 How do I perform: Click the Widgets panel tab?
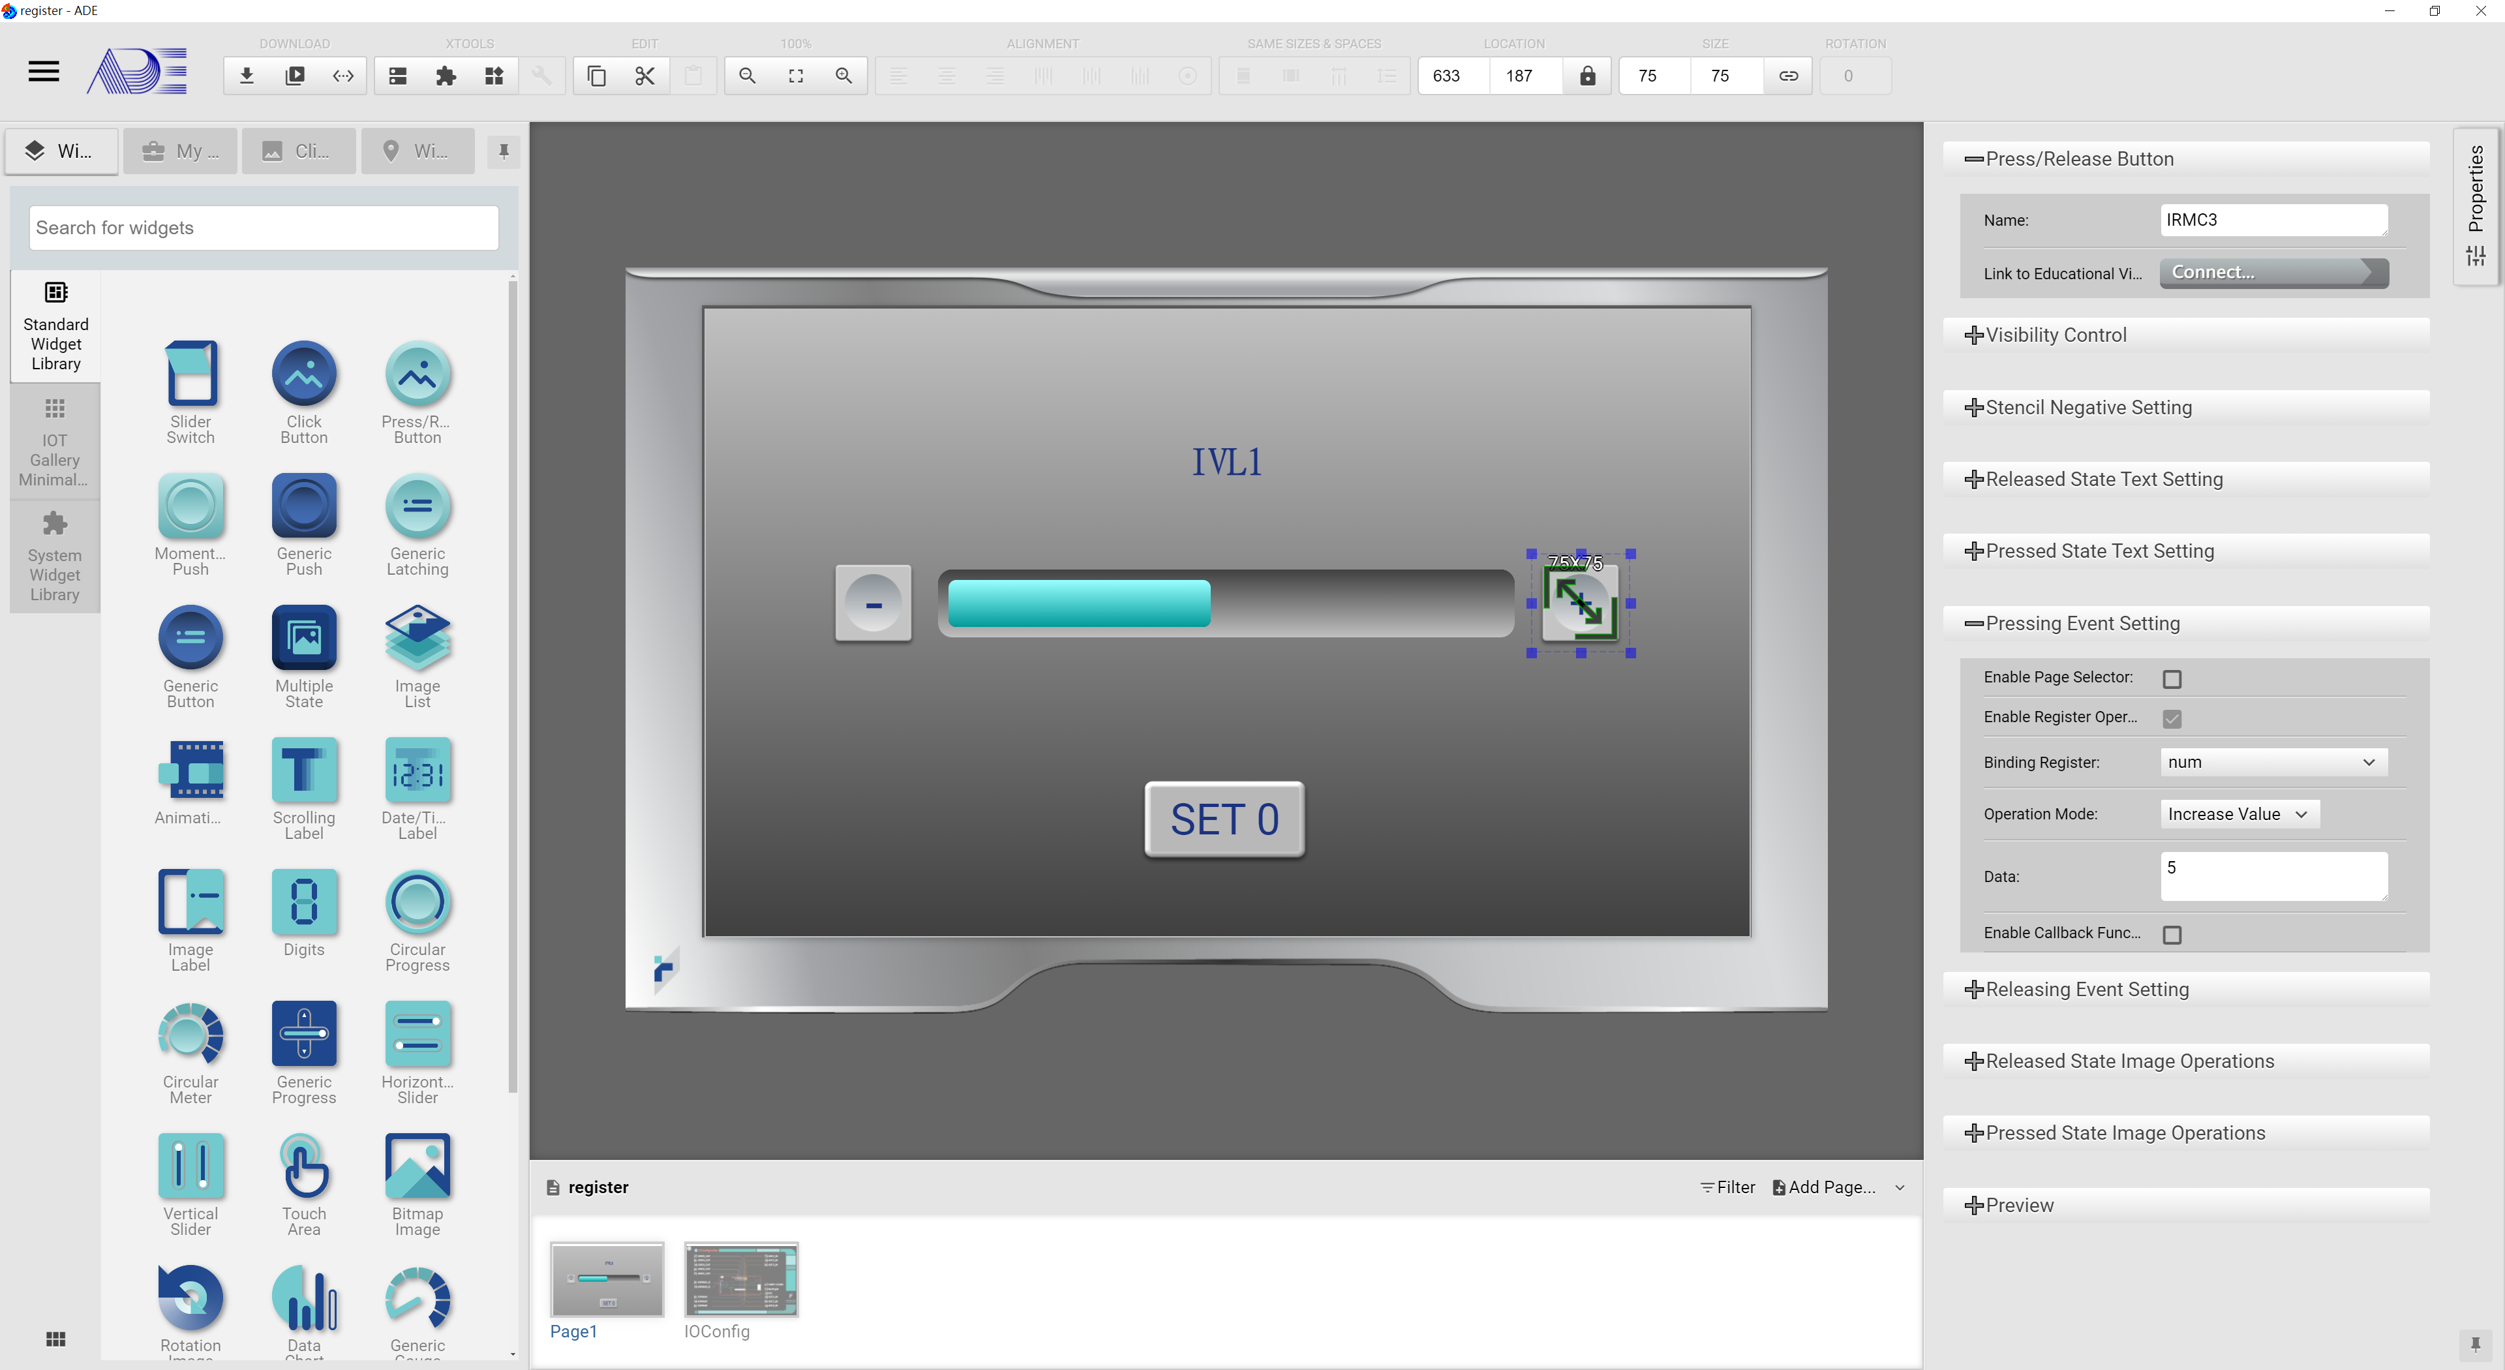(63, 150)
